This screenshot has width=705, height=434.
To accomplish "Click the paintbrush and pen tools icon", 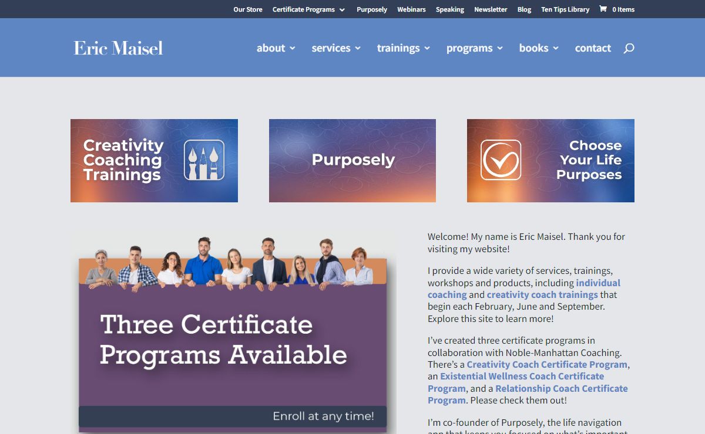I will (x=204, y=160).
